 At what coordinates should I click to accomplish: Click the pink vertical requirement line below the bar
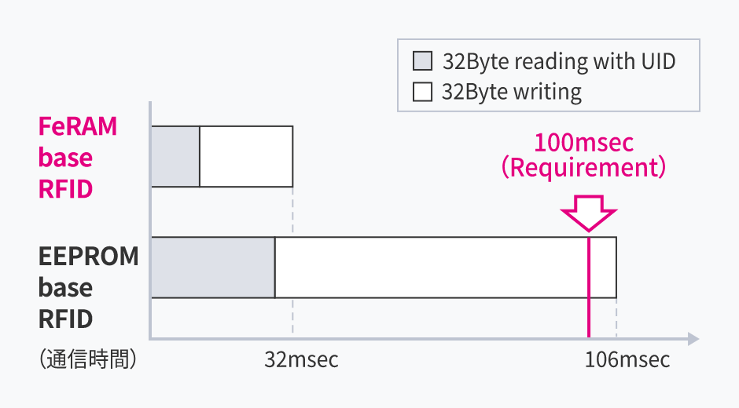588,319
